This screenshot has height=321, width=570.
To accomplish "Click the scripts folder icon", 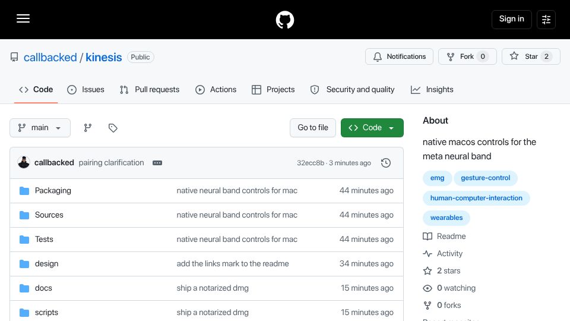I will pos(24,313).
